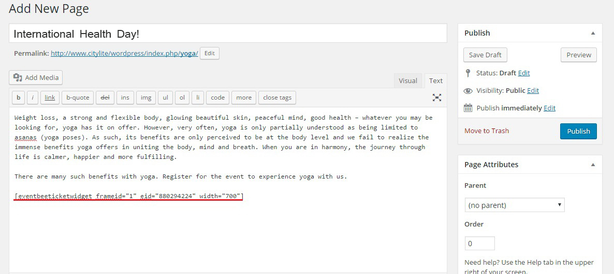Click the Publish button

pyautogui.click(x=578, y=131)
